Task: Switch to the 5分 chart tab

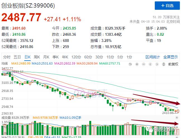Action: click(x=120, y=57)
